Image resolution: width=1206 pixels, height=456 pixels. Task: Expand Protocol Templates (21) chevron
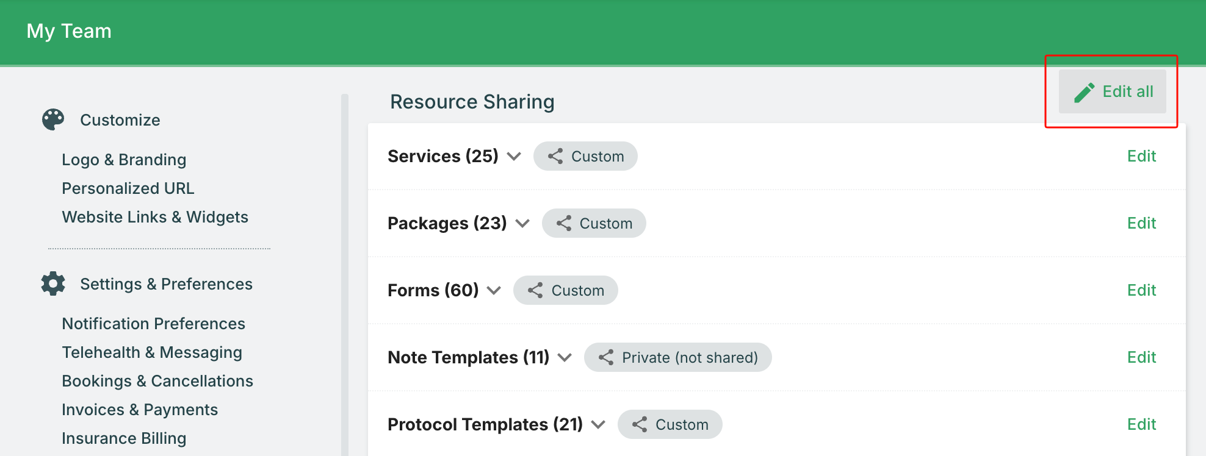click(x=598, y=425)
